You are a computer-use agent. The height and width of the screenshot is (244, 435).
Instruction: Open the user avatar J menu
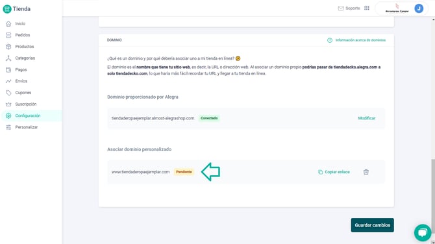pos(419,8)
